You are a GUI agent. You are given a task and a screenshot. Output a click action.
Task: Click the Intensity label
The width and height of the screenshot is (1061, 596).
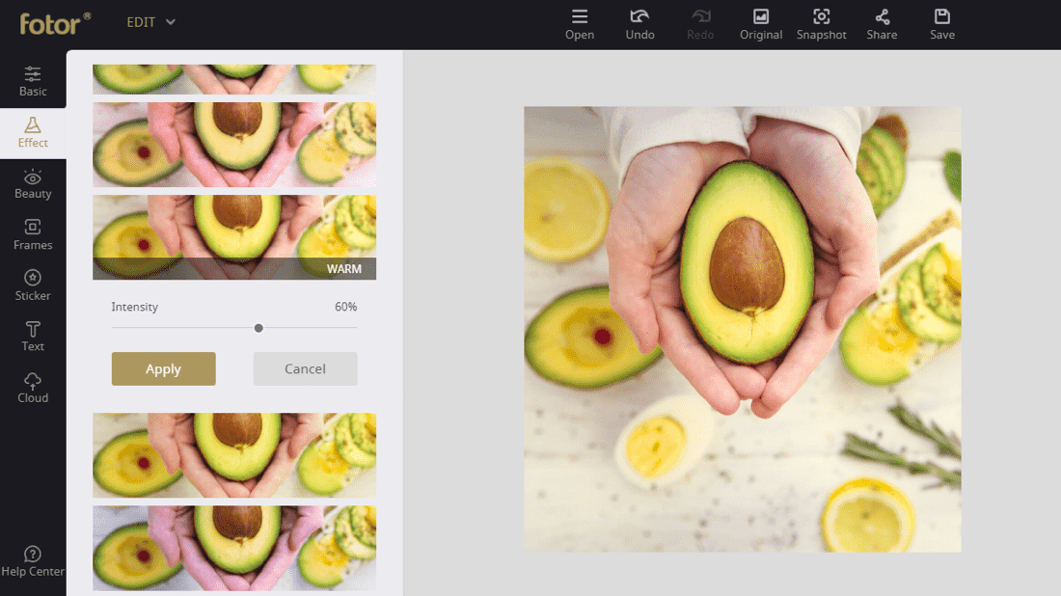[135, 307]
